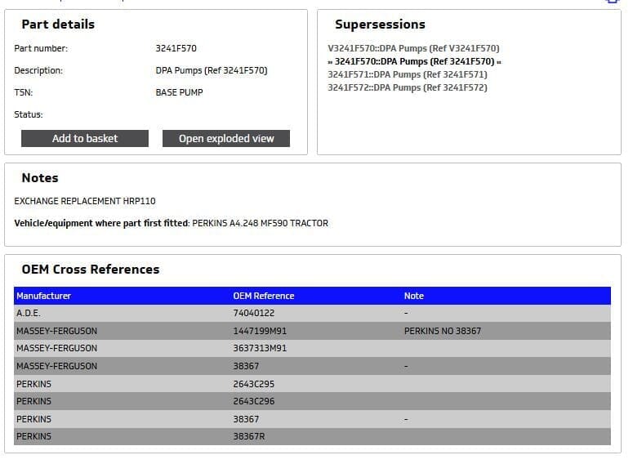Screen dimensions: 633x464
Task: Click the Note column header
Action: (x=414, y=296)
